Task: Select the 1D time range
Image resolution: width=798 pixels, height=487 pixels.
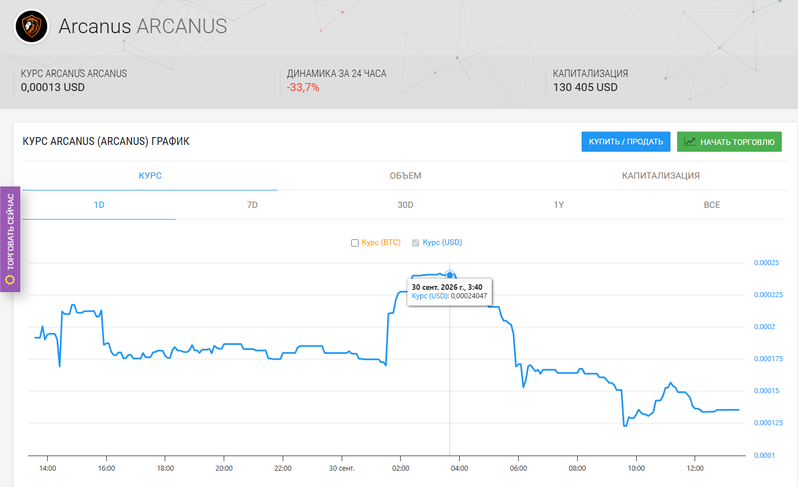Action: pyautogui.click(x=99, y=205)
